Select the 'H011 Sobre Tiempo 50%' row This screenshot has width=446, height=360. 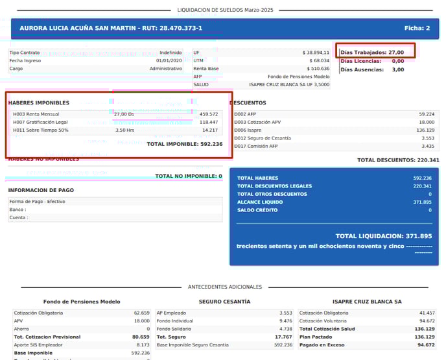[115, 130]
